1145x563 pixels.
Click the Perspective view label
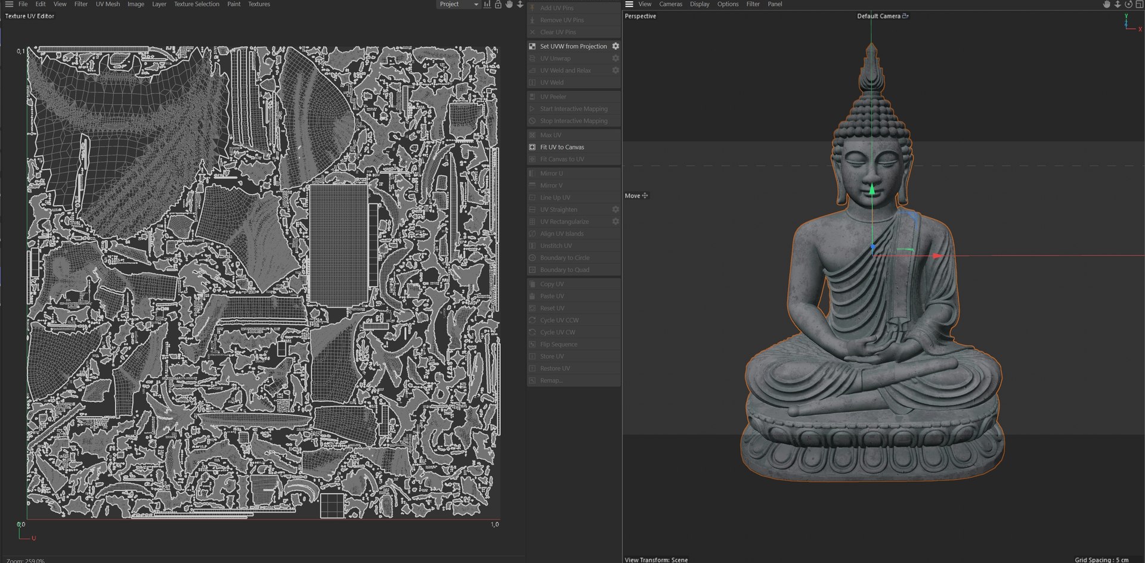point(640,16)
